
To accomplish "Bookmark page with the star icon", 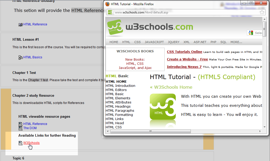I will pos(262,12).
